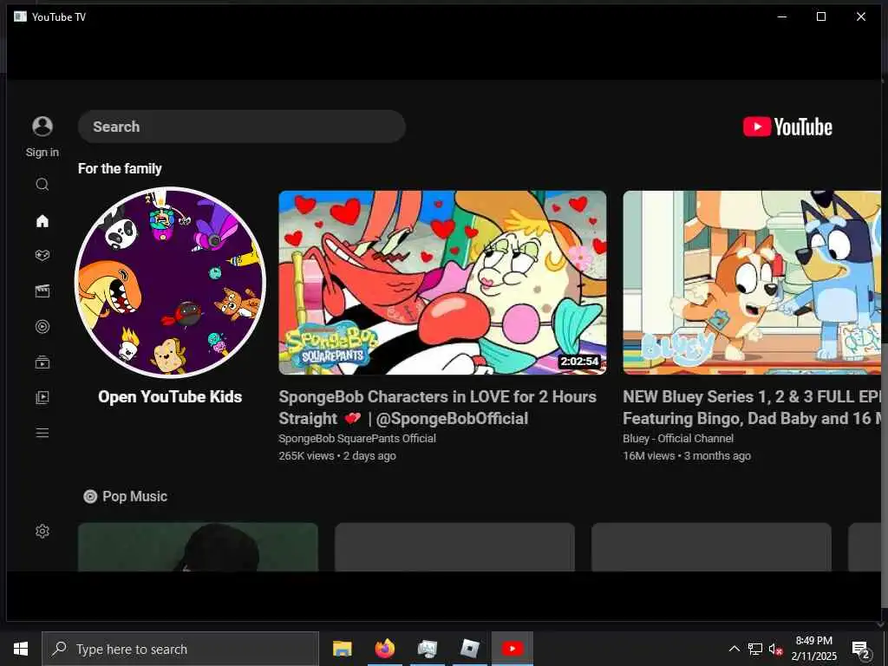Open the Music sidebar icon
This screenshot has height=666, width=888.
[42, 326]
